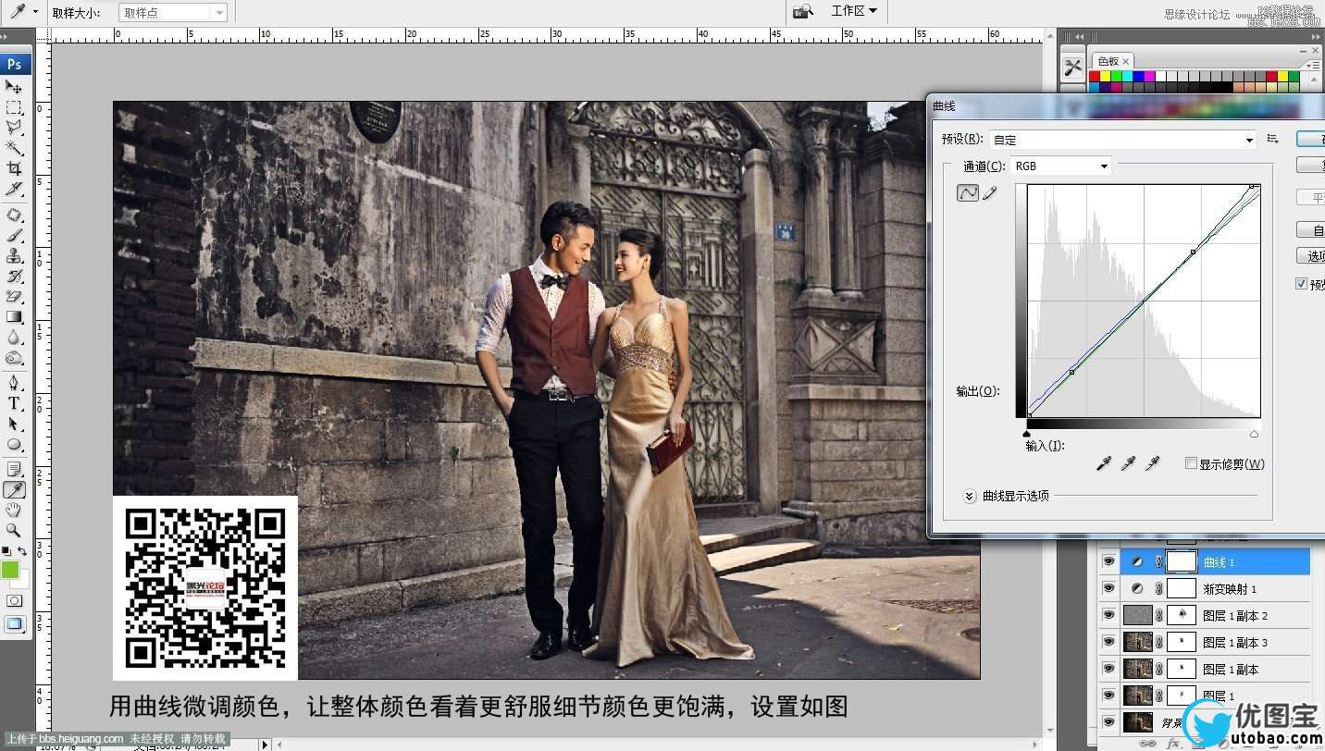Open the Curves preset options menu icon

(1273, 139)
